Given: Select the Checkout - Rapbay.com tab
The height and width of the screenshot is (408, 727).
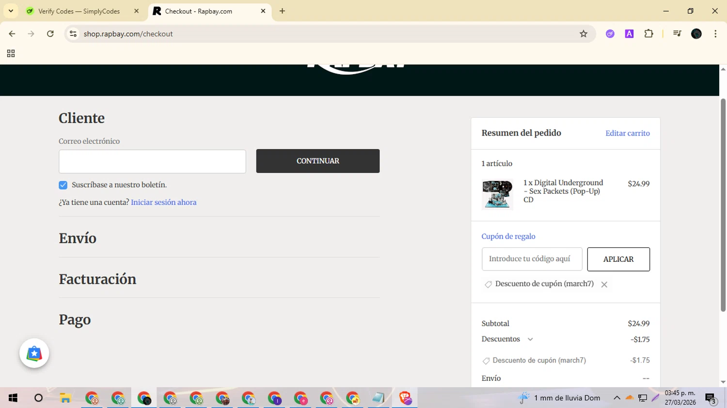Looking at the screenshot, I should click(x=209, y=11).
